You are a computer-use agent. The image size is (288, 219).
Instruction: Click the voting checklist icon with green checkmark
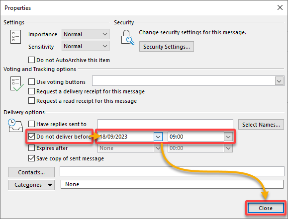pos(17,84)
